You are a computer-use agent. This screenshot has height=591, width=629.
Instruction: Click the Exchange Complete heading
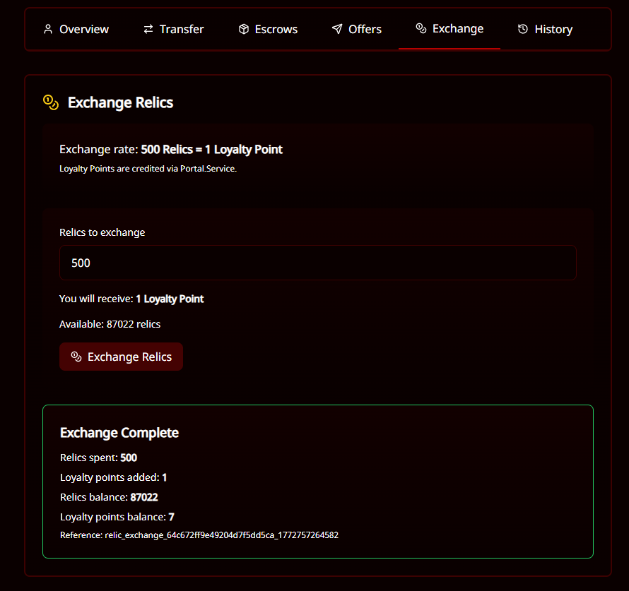click(x=119, y=433)
